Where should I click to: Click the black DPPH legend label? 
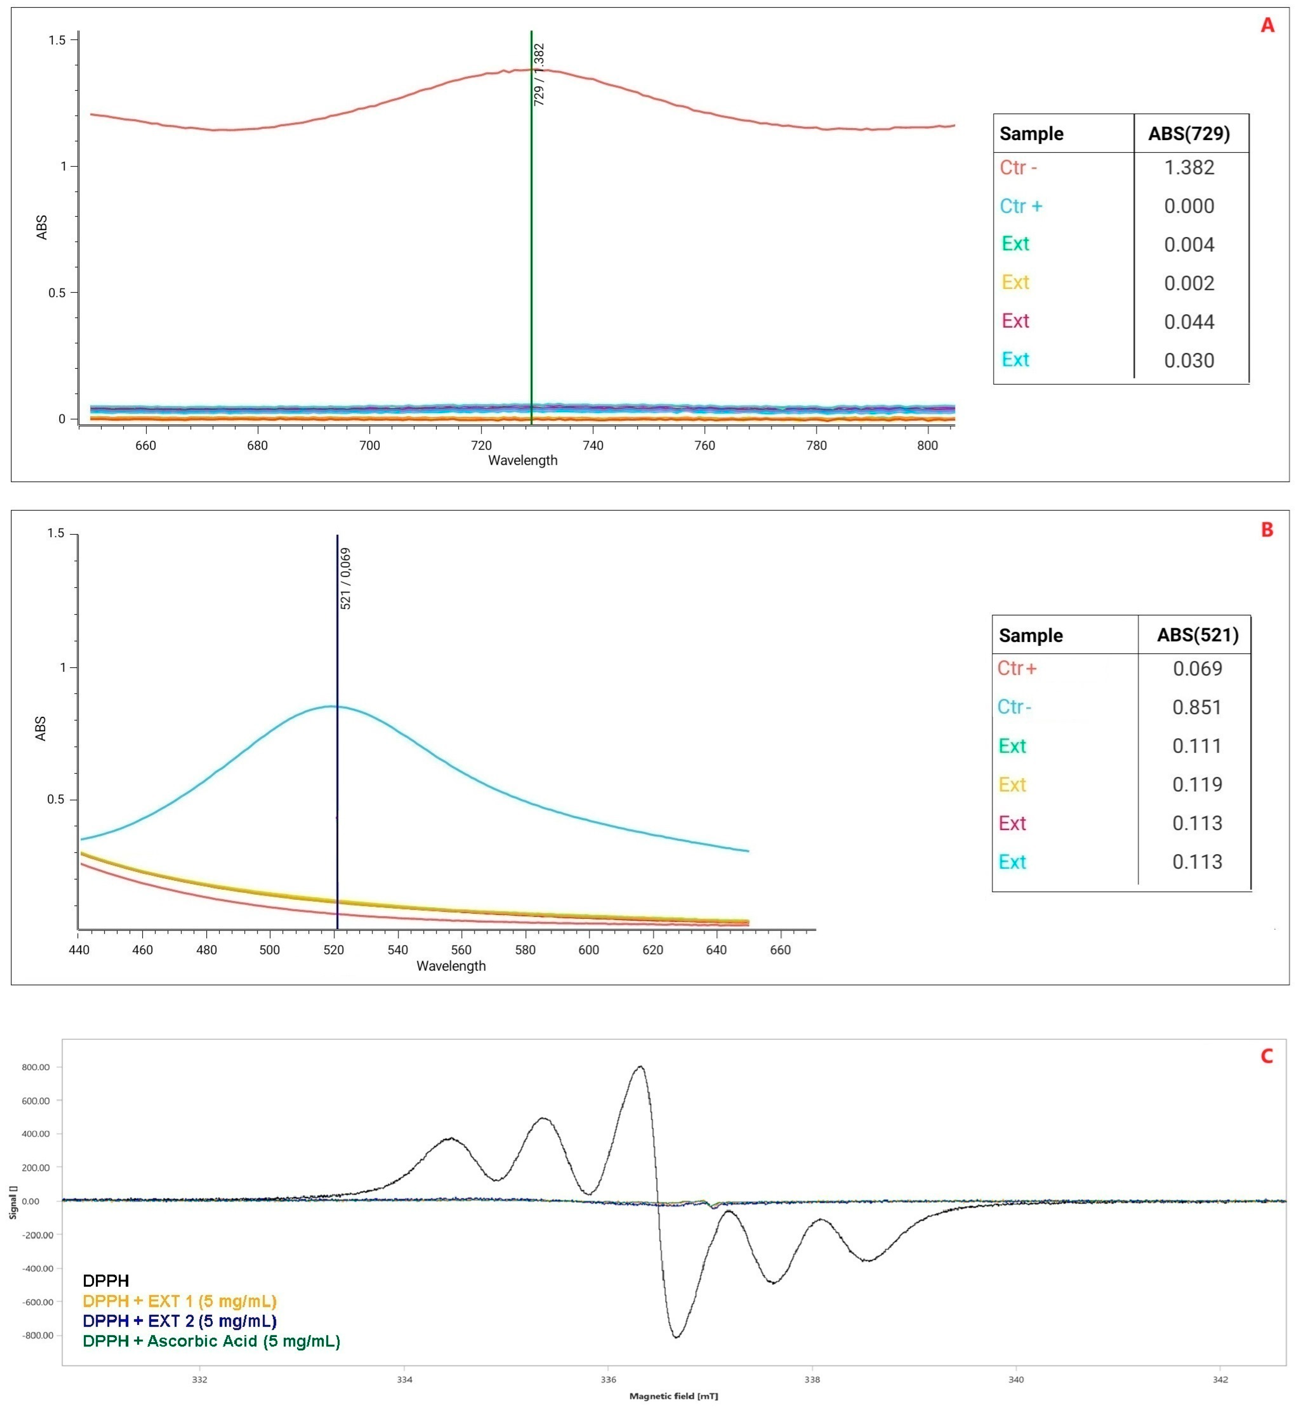tap(106, 1280)
